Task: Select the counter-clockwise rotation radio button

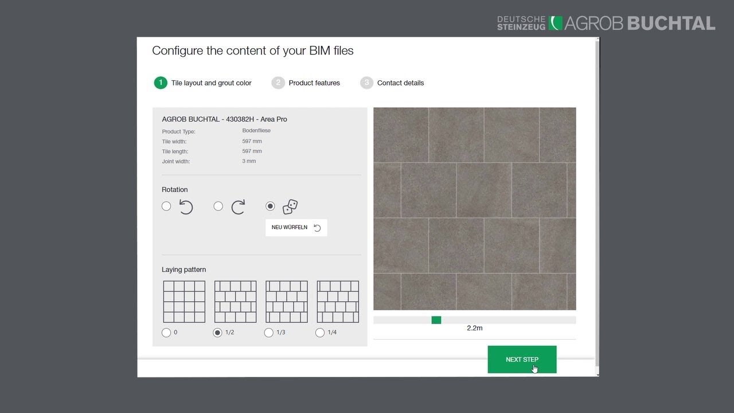Action: (166, 206)
